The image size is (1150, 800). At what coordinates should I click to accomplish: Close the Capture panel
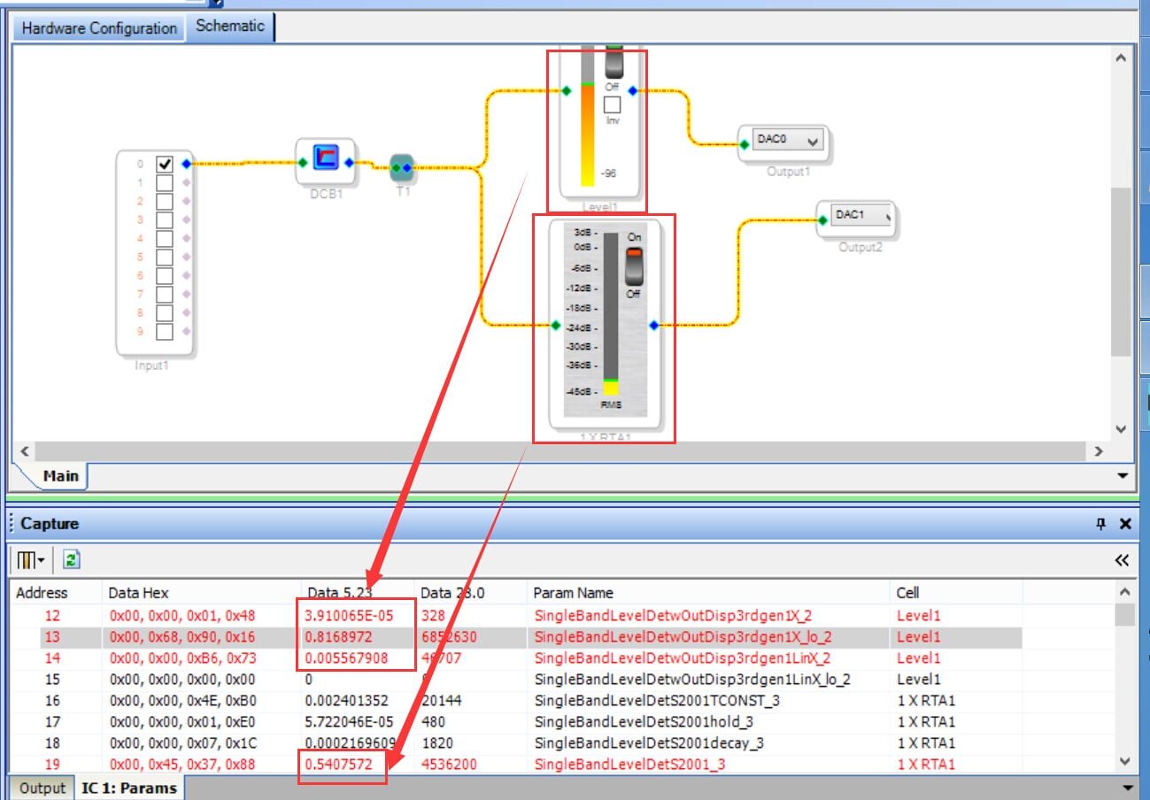pos(1125,524)
